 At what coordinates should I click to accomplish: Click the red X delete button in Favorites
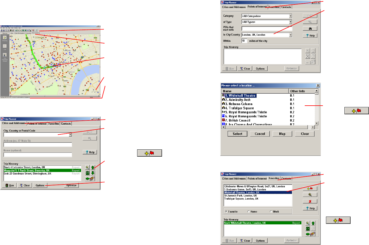pyautogui.click(x=310, y=201)
